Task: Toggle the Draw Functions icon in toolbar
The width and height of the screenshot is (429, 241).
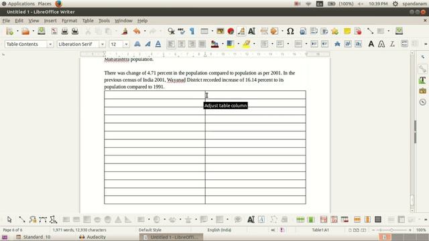Action: (241, 31)
